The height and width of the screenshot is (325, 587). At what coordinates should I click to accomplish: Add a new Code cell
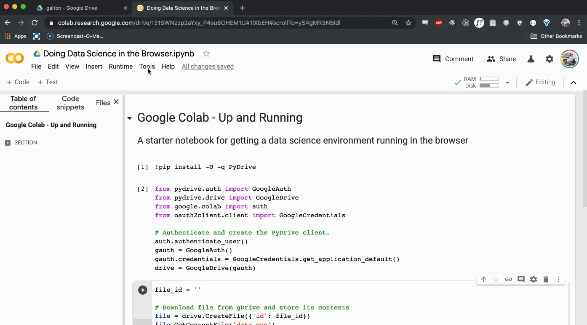coord(18,82)
